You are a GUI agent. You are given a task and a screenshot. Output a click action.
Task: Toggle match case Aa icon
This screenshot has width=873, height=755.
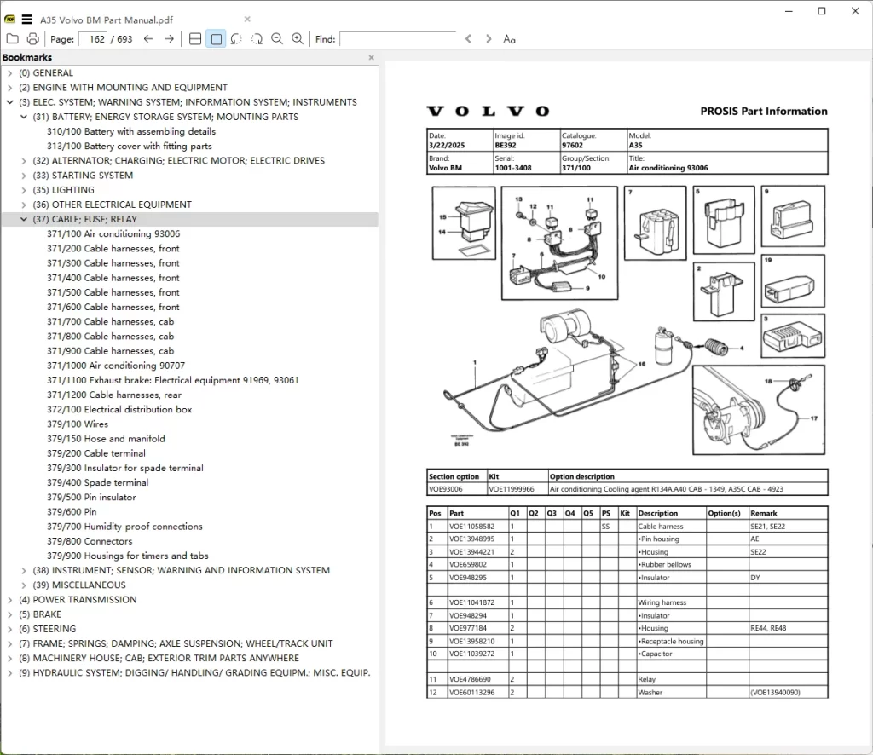510,39
